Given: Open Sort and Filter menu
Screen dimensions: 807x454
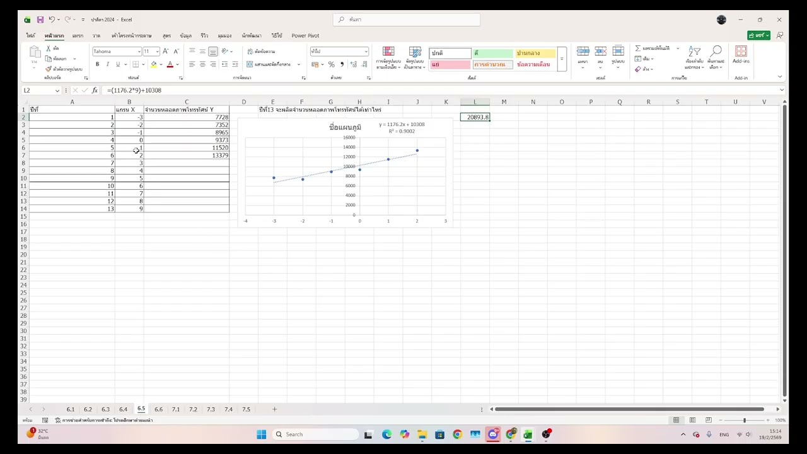Looking at the screenshot, I should point(694,57).
